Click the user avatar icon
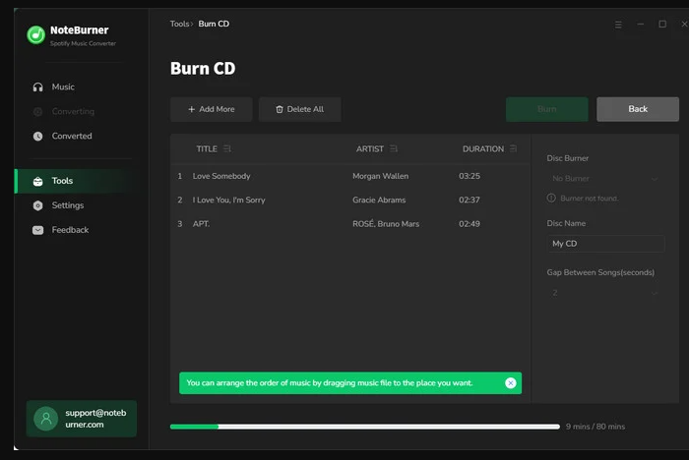This screenshot has width=689, height=460. coord(45,419)
